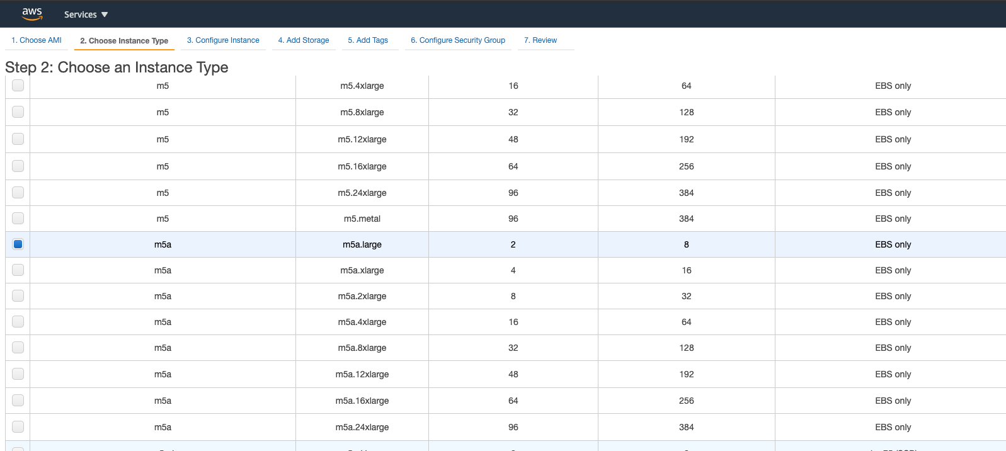The image size is (1006, 451).
Task: Click the m5a.2xlarge type cell
Action: pyautogui.click(x=362, y=296)
